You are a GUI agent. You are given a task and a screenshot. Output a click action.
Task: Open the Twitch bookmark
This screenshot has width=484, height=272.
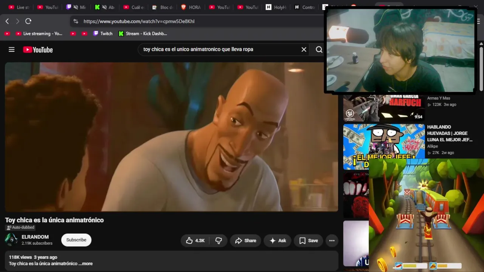pos(102,34)
